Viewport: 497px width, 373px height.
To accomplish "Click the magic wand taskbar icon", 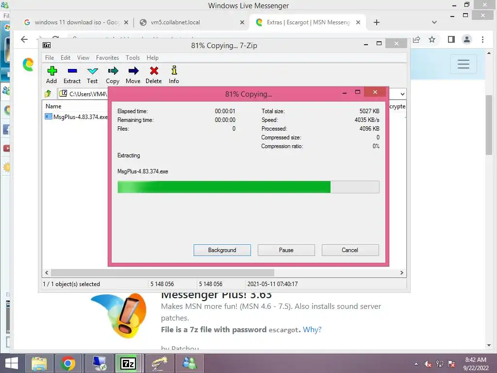I will tap(159, 363).
